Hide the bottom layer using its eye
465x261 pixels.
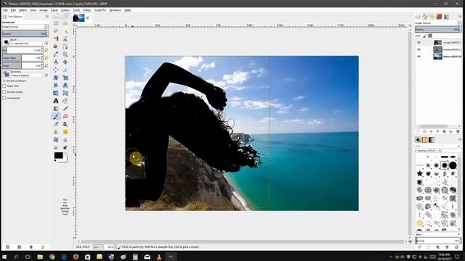pyautogui.click(x=419, y=57)
